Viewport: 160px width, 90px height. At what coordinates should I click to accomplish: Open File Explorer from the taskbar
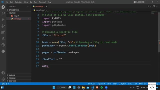[83, 87]
